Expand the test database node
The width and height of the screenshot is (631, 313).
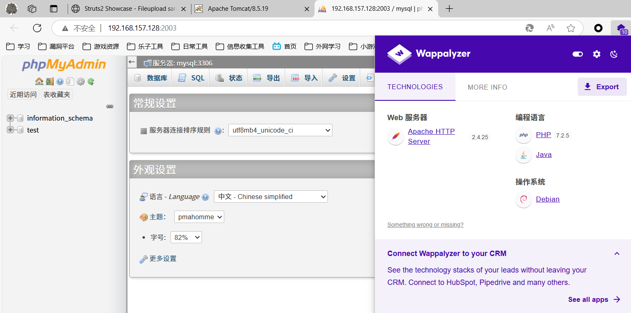click(x=10, y=130)
